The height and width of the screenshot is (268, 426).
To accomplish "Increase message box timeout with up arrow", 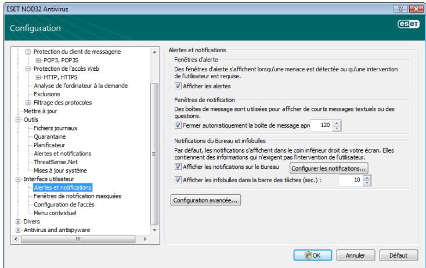I will pos(337,123).
